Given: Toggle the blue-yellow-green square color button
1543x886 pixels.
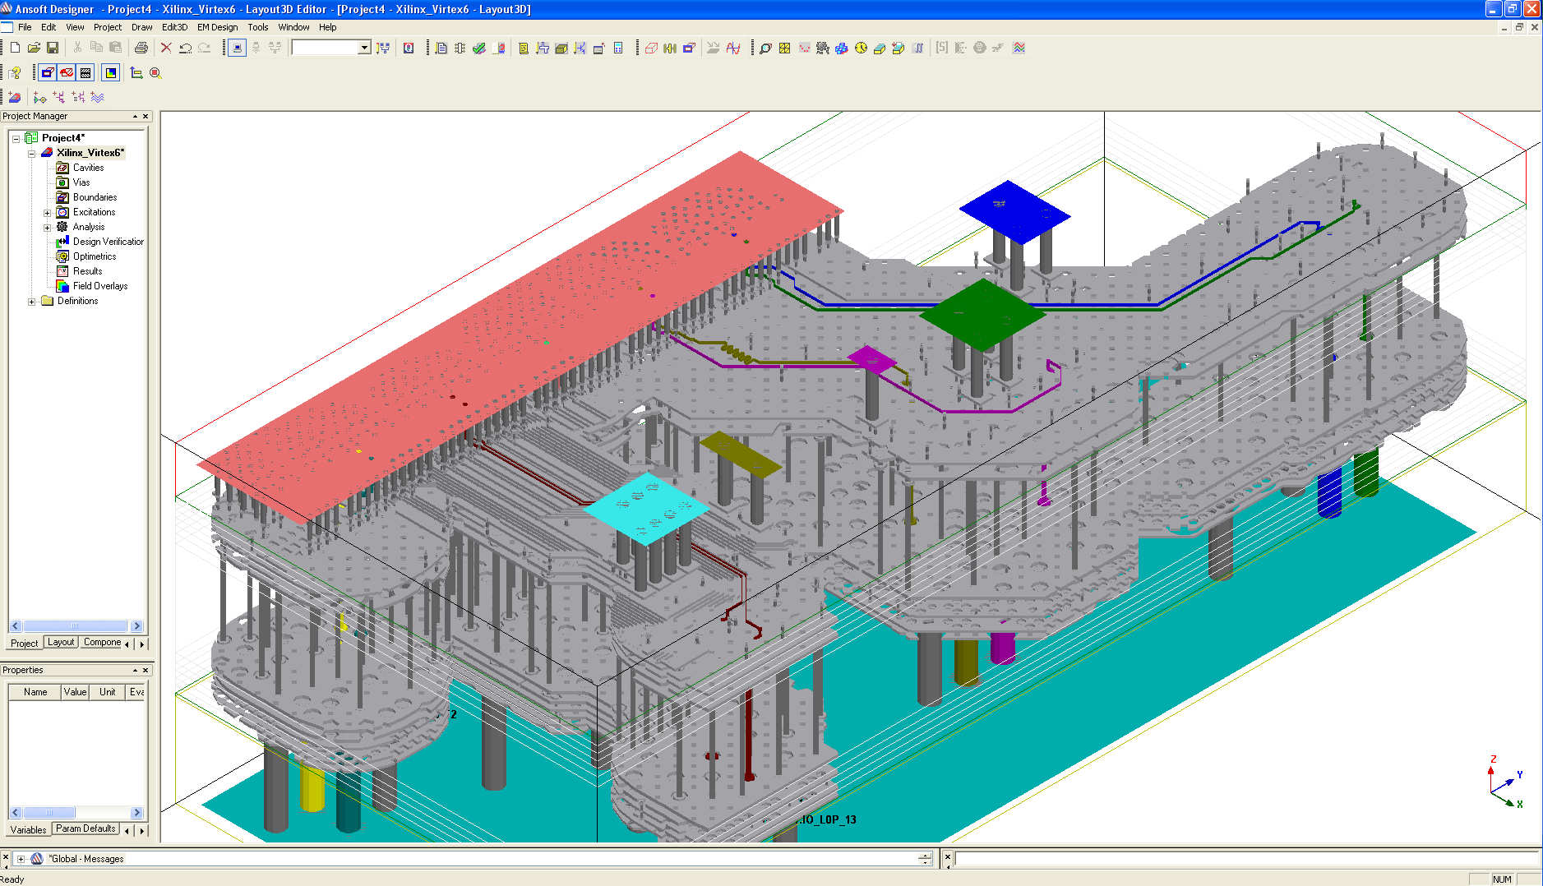Looking at the screenshot, I should 111,72.
